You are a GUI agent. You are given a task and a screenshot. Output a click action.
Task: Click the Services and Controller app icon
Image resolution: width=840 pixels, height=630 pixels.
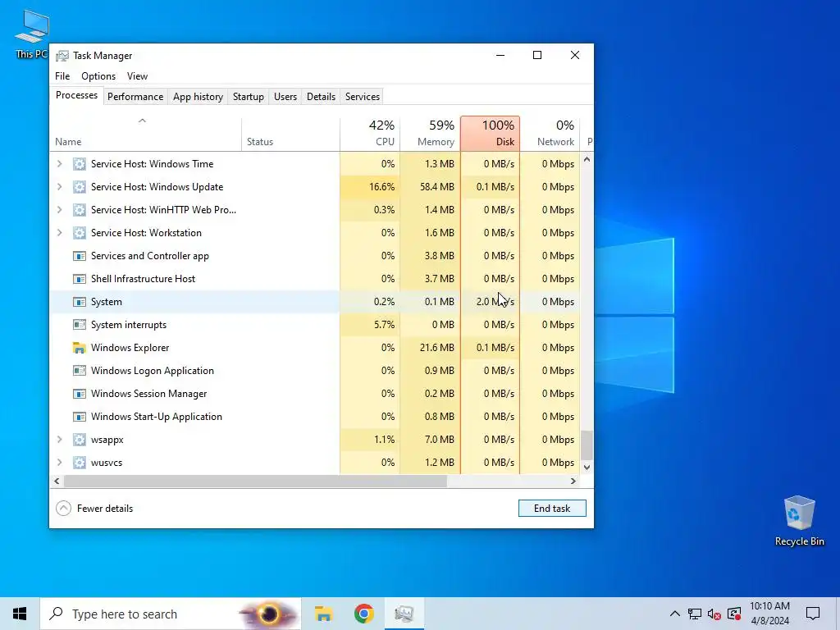(80, 256)
